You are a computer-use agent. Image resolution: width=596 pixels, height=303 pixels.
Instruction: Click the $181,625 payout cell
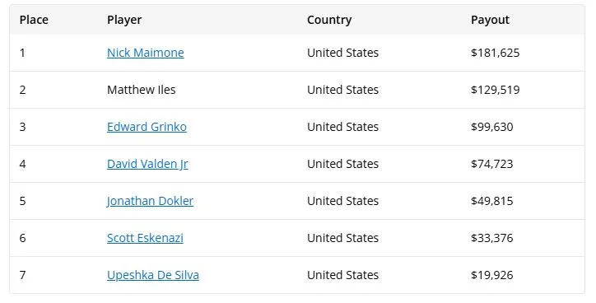495,53
